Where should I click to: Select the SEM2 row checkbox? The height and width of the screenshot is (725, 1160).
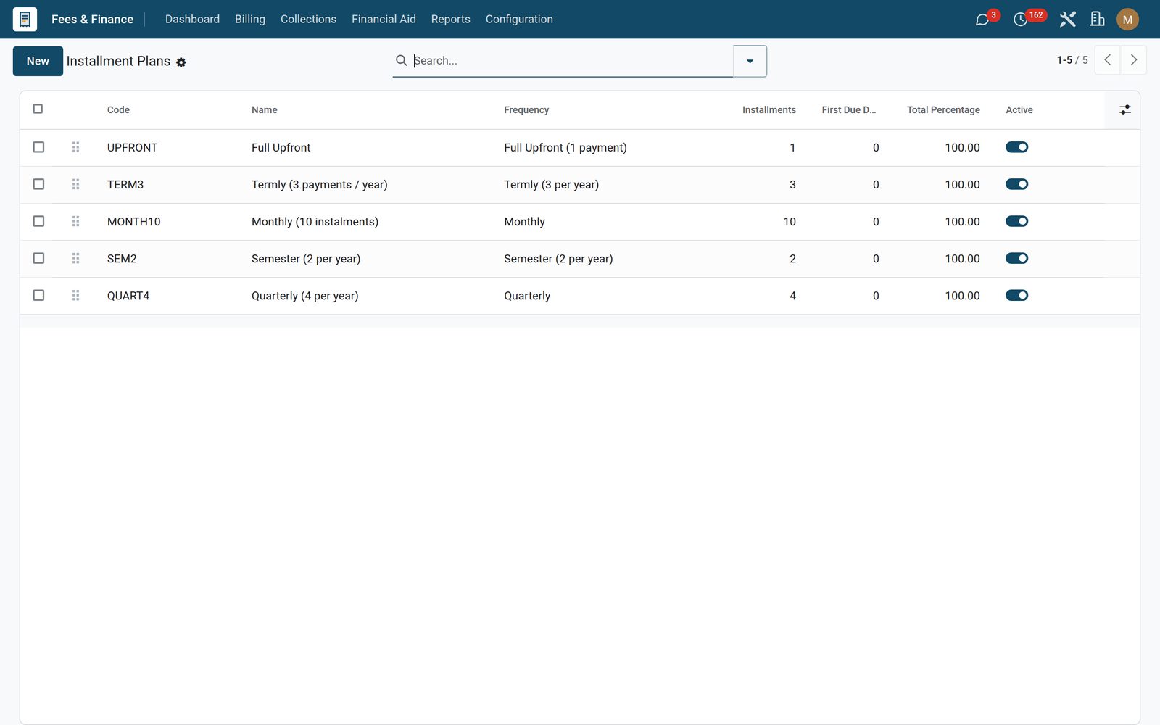(x=38, y=258)
